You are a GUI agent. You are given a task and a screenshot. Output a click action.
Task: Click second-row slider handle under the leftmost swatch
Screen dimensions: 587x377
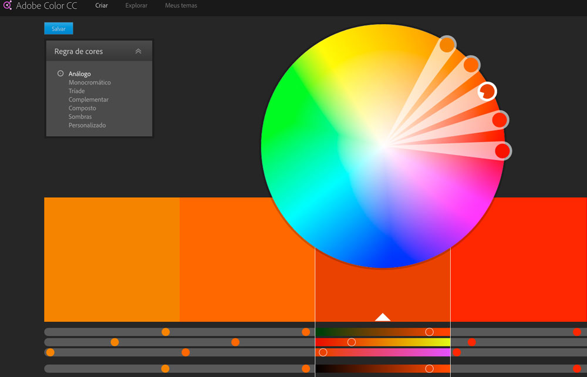(114, 342)
